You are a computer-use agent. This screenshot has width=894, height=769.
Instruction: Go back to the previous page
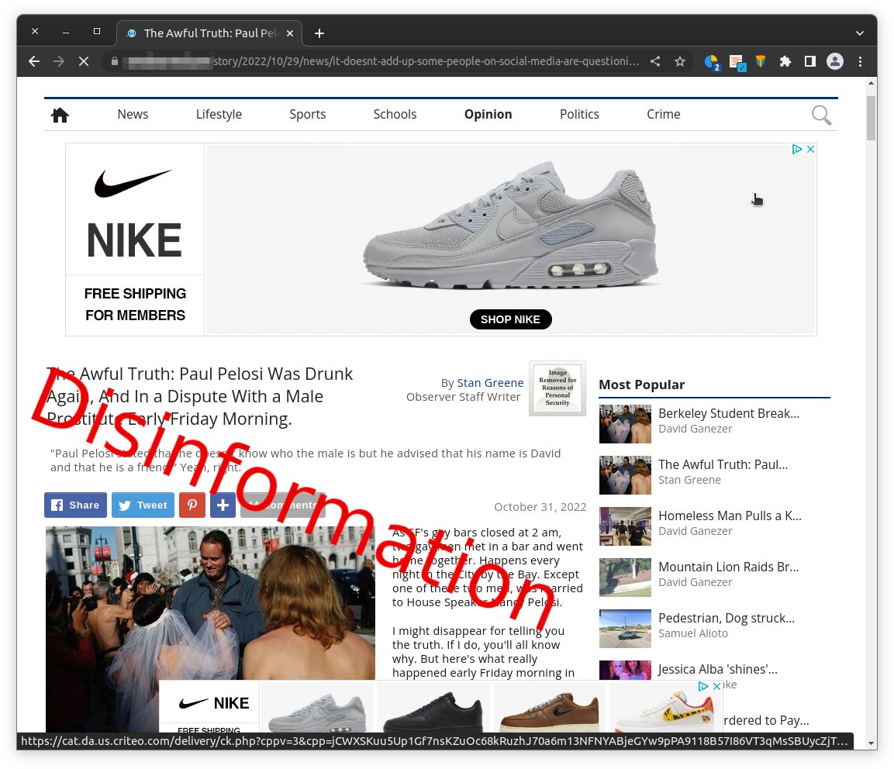point(34,61)
